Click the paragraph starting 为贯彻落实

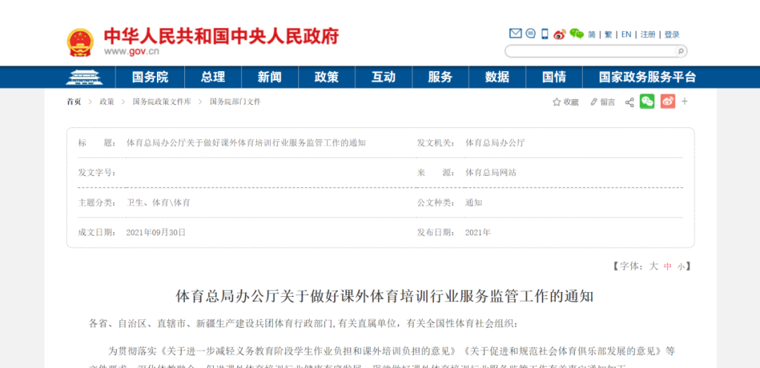point(381,358)
